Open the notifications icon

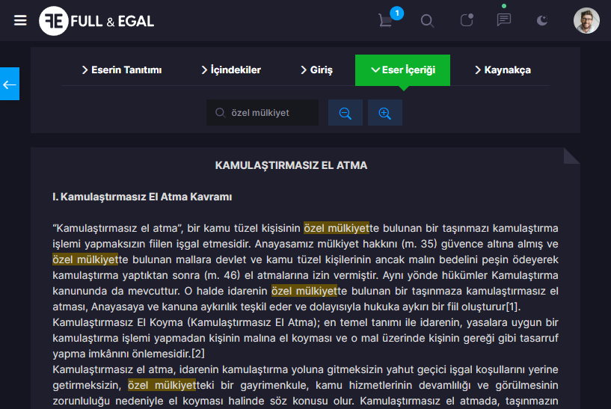(467, 20)
